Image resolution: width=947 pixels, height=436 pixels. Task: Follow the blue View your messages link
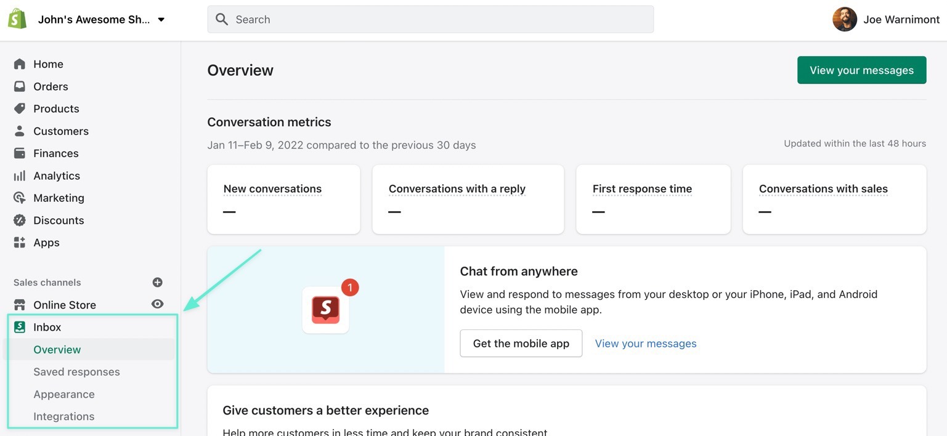coord(645,344)
